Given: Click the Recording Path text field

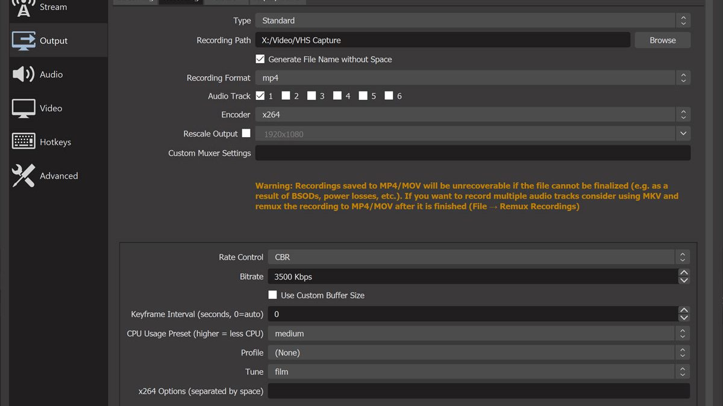Looking at the screenshot, I should click(443, 40).
